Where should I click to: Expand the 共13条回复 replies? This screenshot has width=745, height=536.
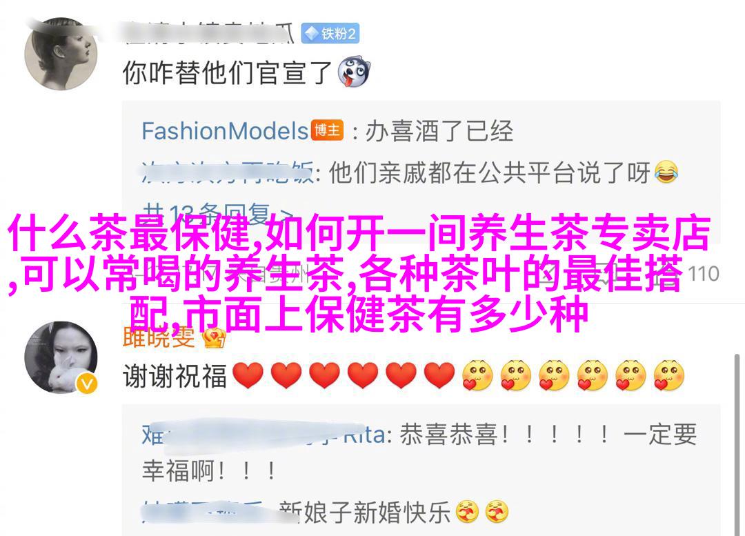coord(217,214)
